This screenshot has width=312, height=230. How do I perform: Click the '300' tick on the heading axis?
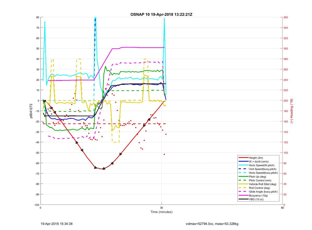pyautogui.click(x=286, y=48)
